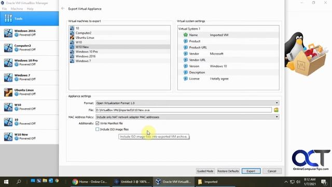Click the Version row showing Windows 10

click(x=228, y=66)
